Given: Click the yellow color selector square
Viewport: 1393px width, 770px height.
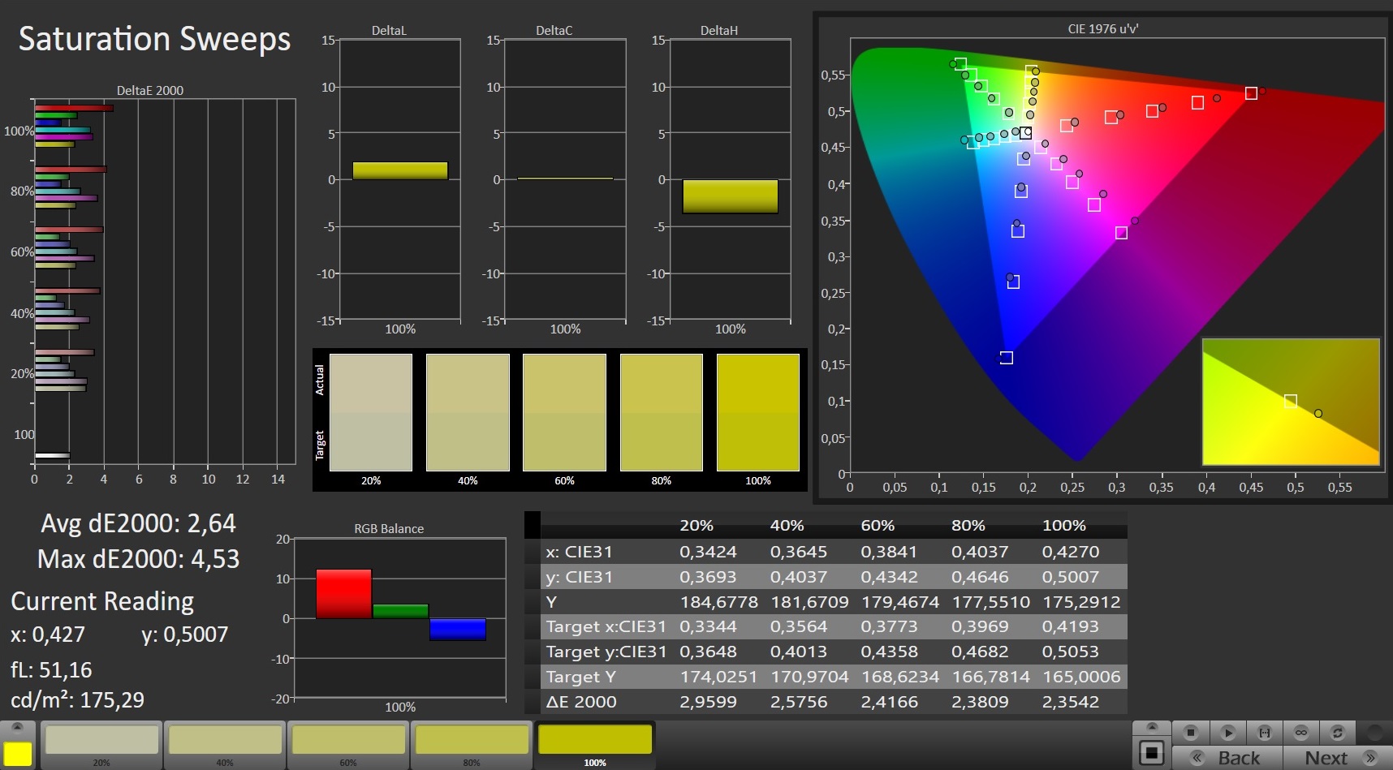Looking at the screenshot, I should pyautogui.click(x=18, y=753).
